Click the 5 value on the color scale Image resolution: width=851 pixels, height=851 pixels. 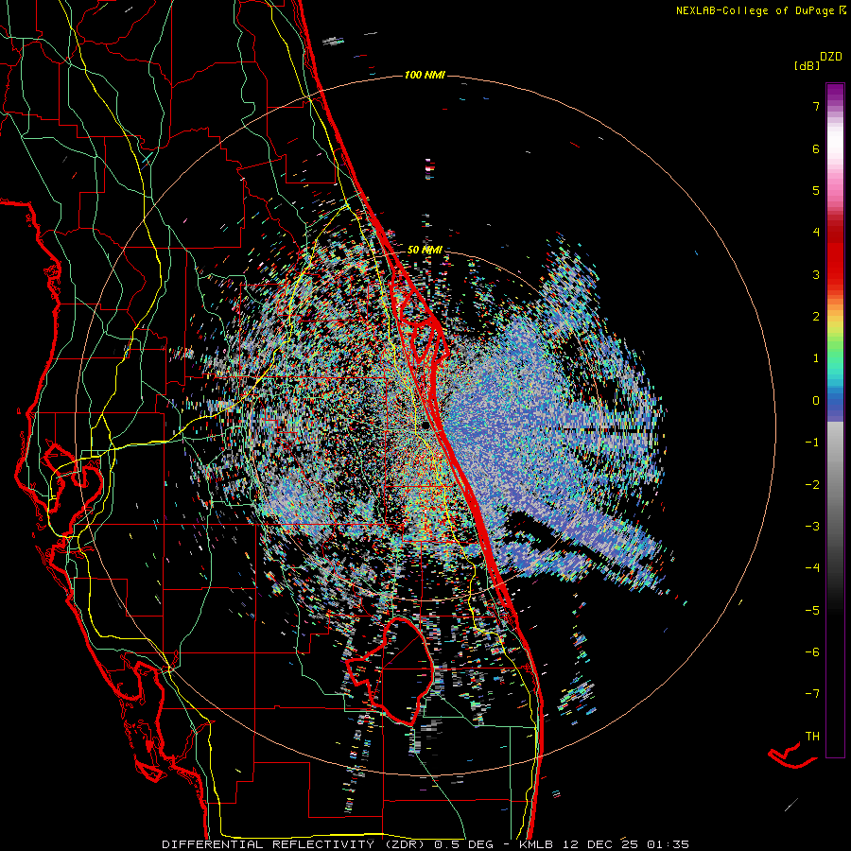click(816, 190)
